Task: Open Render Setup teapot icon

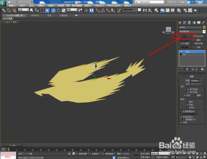Action: [185, 10]
